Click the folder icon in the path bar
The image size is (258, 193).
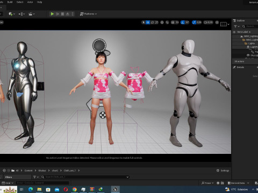pyautogui.click(x=13, y=170)
